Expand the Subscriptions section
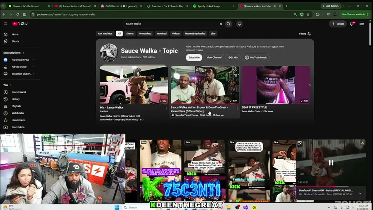The image size is (373, 210). tap(14, 53)
